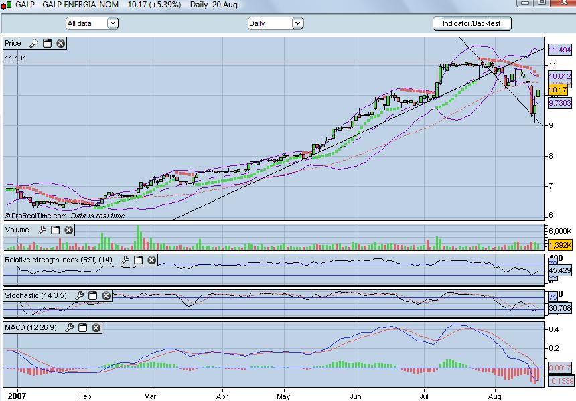576x401 pixels.
Task: Click the Stochastic (14 3 5) label
Action: point(35,295)
